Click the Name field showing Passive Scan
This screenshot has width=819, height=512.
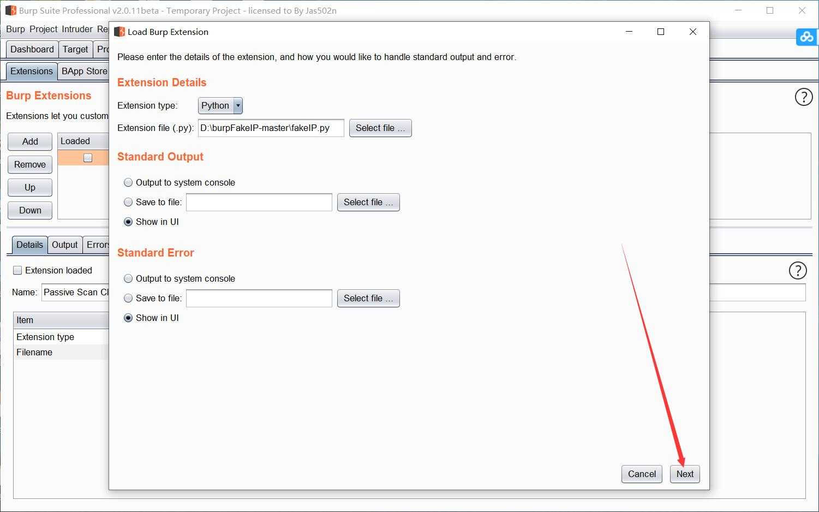[x=75, y=292]
